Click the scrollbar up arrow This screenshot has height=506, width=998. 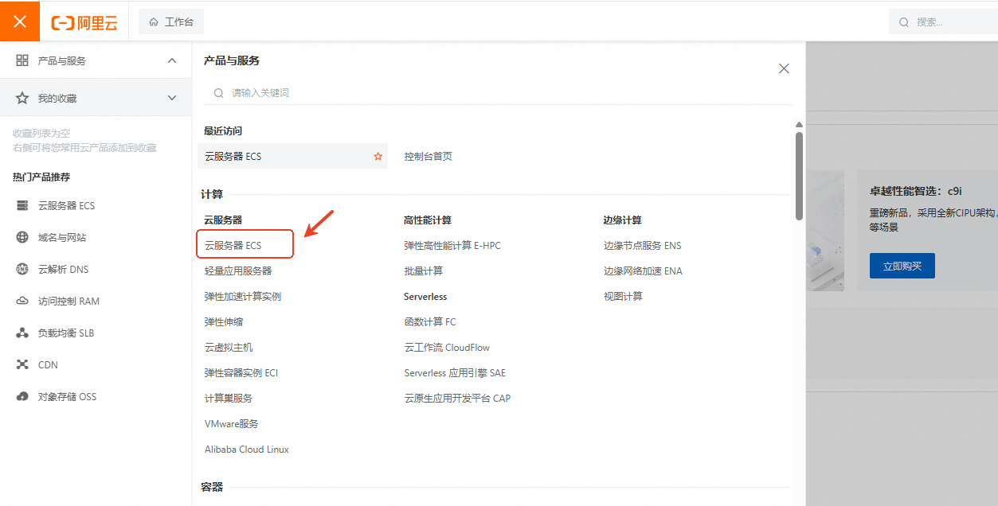[799, 124]
